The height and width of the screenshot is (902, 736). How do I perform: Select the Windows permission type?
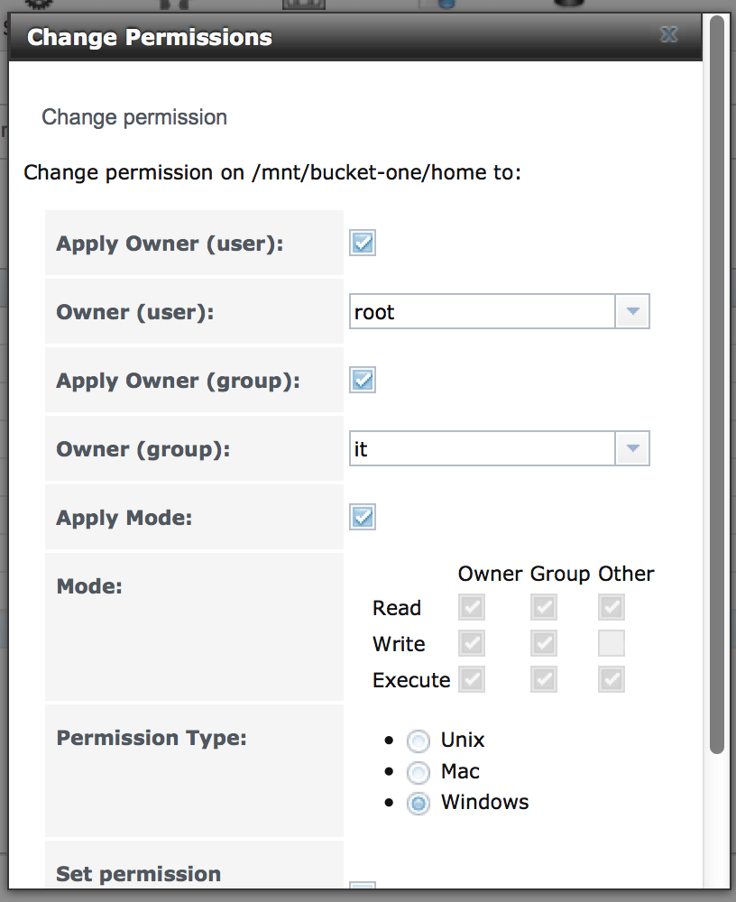pos(418,803)
